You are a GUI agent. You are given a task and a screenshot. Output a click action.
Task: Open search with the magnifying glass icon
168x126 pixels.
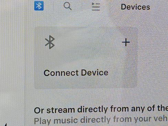click(67, 6)
